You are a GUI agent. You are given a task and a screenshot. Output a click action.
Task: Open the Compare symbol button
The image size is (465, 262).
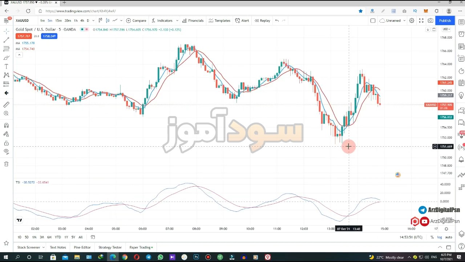coord(136,21)
